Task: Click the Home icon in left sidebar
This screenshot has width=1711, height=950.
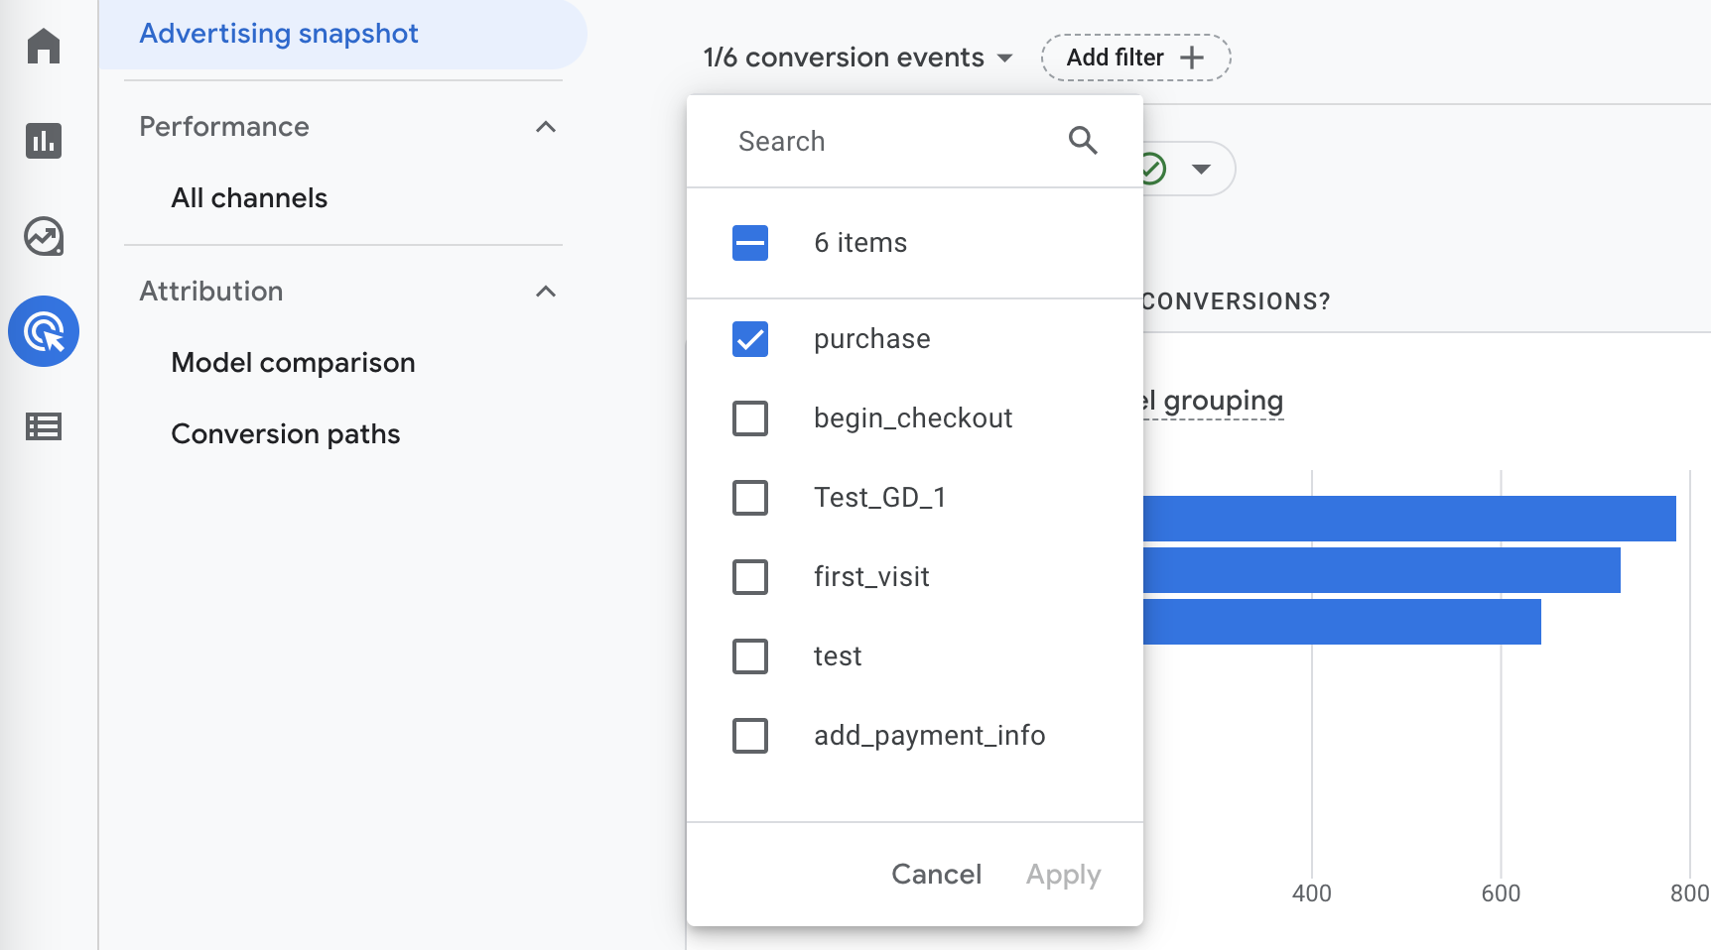Action: pyautogui.click(x=44, y=47)
